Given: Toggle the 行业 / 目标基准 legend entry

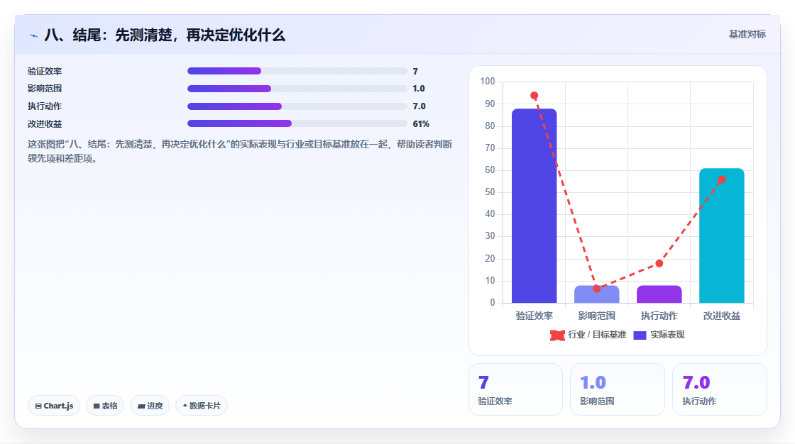Looking at the screenshot, I should pyautogui.click(x=588, y=335).
